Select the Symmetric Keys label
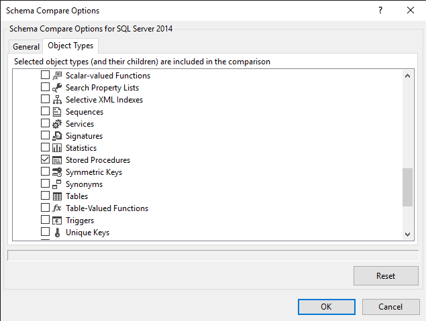This screenshot has width=426, height=321. [94, 172]
